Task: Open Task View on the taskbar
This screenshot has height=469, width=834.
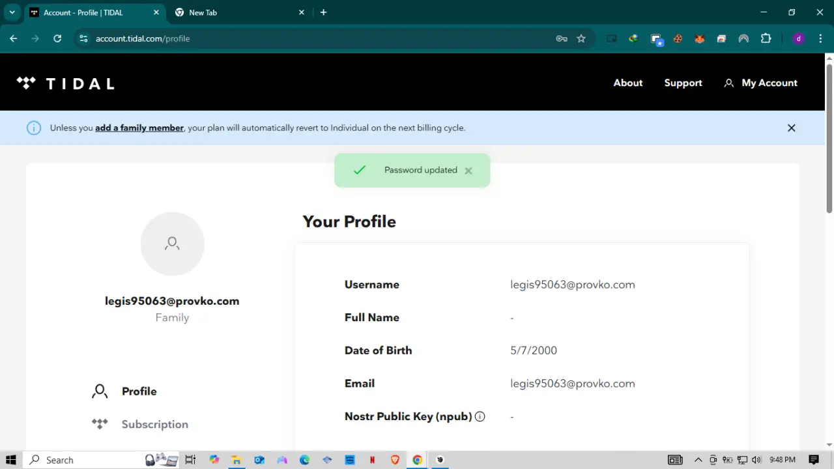Action: [191, 460]
